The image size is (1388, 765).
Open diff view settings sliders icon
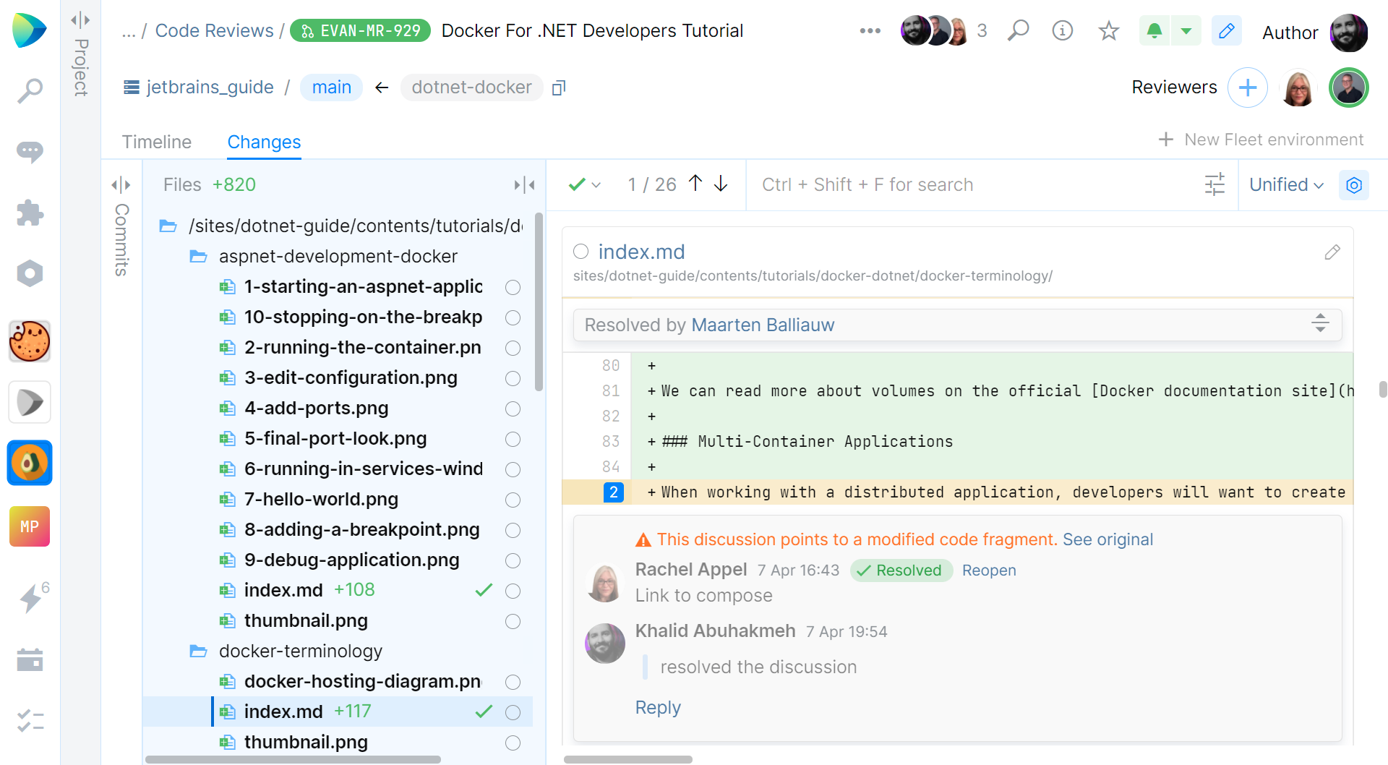[x=1214, y=185]
